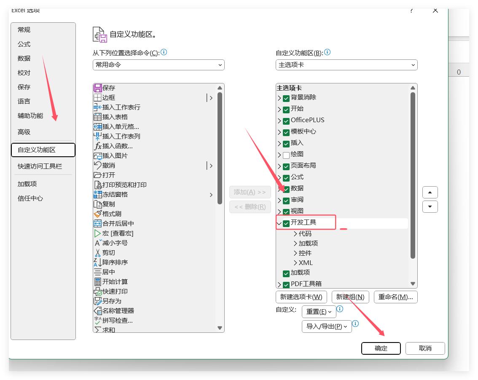The width and height of the screenshot is (478, 380).
Task: Select the 插入单元格 command icon
Action: pos(97,127)
